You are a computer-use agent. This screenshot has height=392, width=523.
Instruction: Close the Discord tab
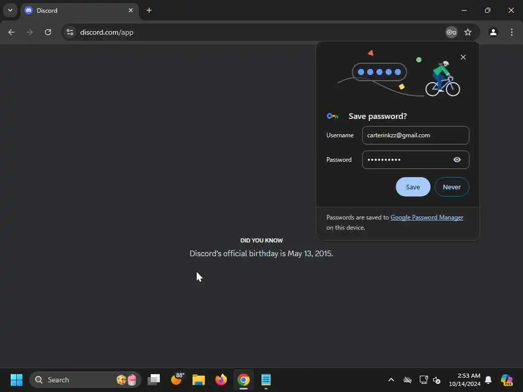[131, 10]
